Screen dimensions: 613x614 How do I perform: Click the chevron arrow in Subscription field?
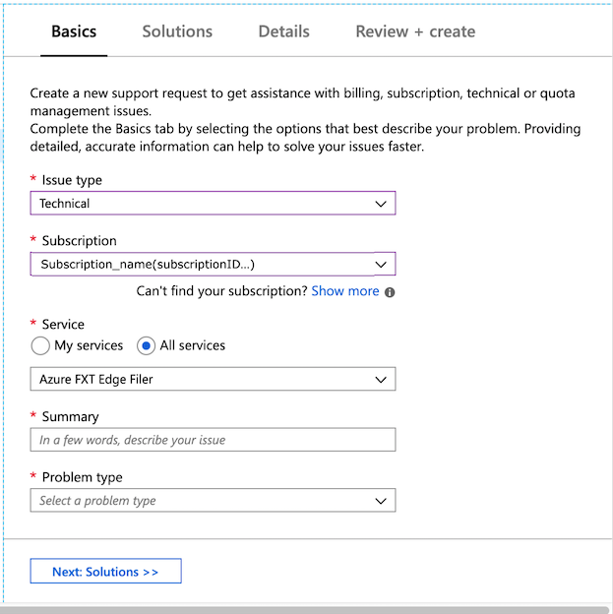coord(381,265)
